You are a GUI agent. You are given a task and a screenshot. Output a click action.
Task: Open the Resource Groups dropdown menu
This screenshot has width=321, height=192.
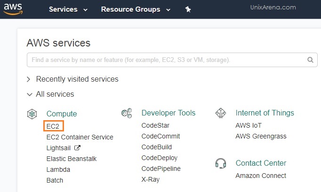136,9
